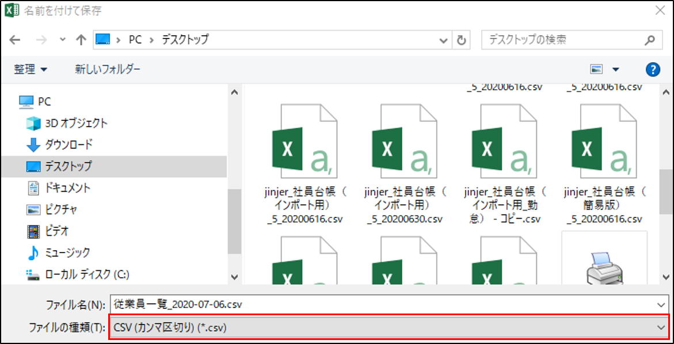
Task: Click the 新しいフォルダー button
Action: pyautogui.click(x=108, y=70)
